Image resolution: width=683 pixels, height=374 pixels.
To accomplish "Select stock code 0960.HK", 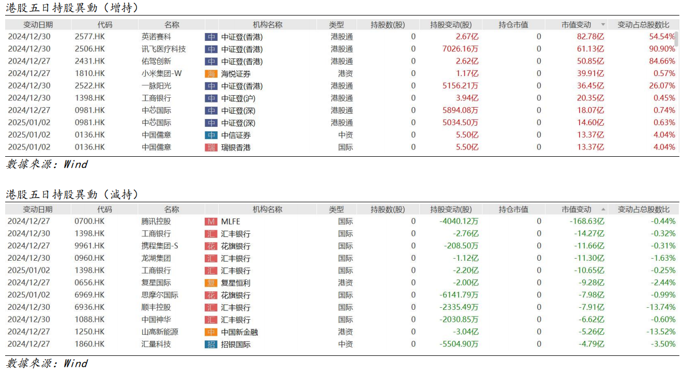I will [89, 258].
